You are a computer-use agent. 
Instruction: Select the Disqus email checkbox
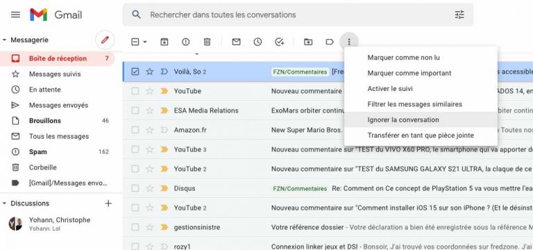(135, 188)
